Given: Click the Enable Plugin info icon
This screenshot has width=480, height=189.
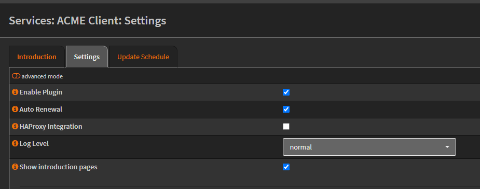Looking at the screenshot, I should pos(15,92).
